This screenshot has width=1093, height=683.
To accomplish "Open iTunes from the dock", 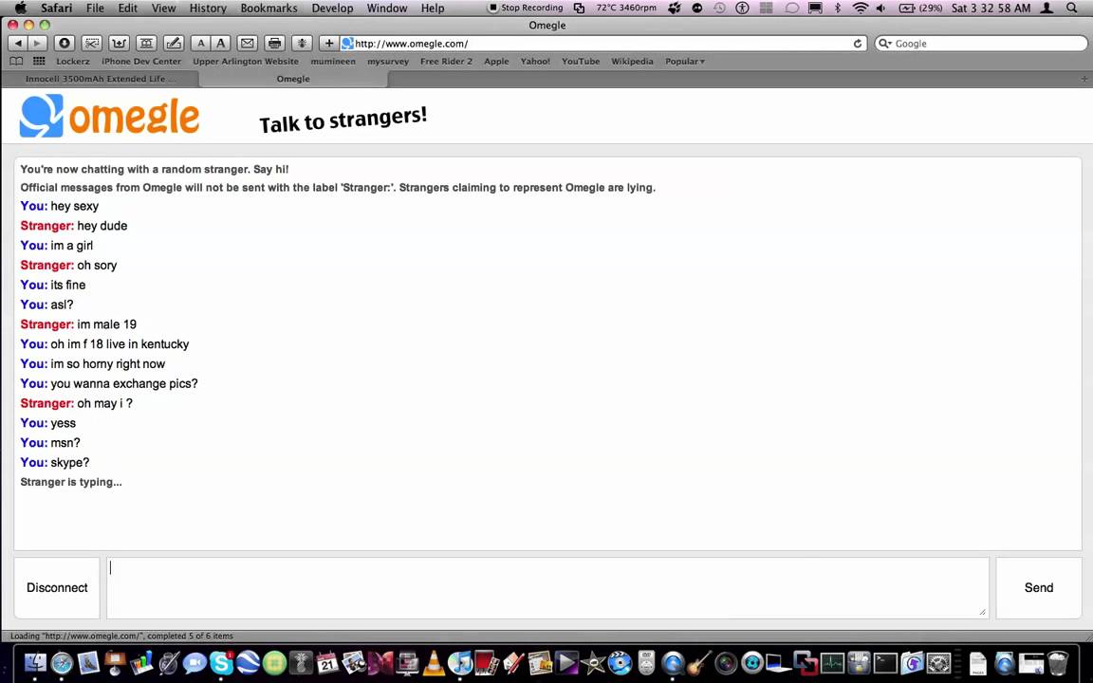I will click(460, 663).
